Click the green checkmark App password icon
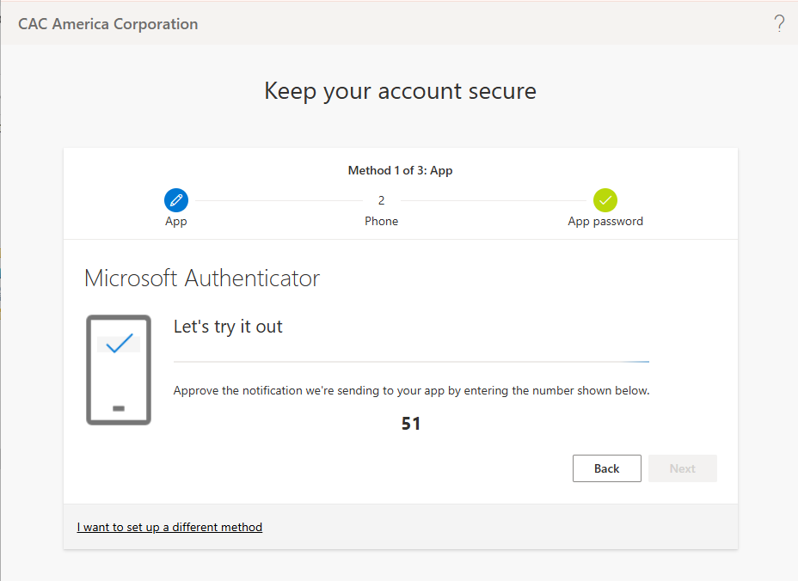Viewport: 798px width, 581px height. (x=605, y=200)
